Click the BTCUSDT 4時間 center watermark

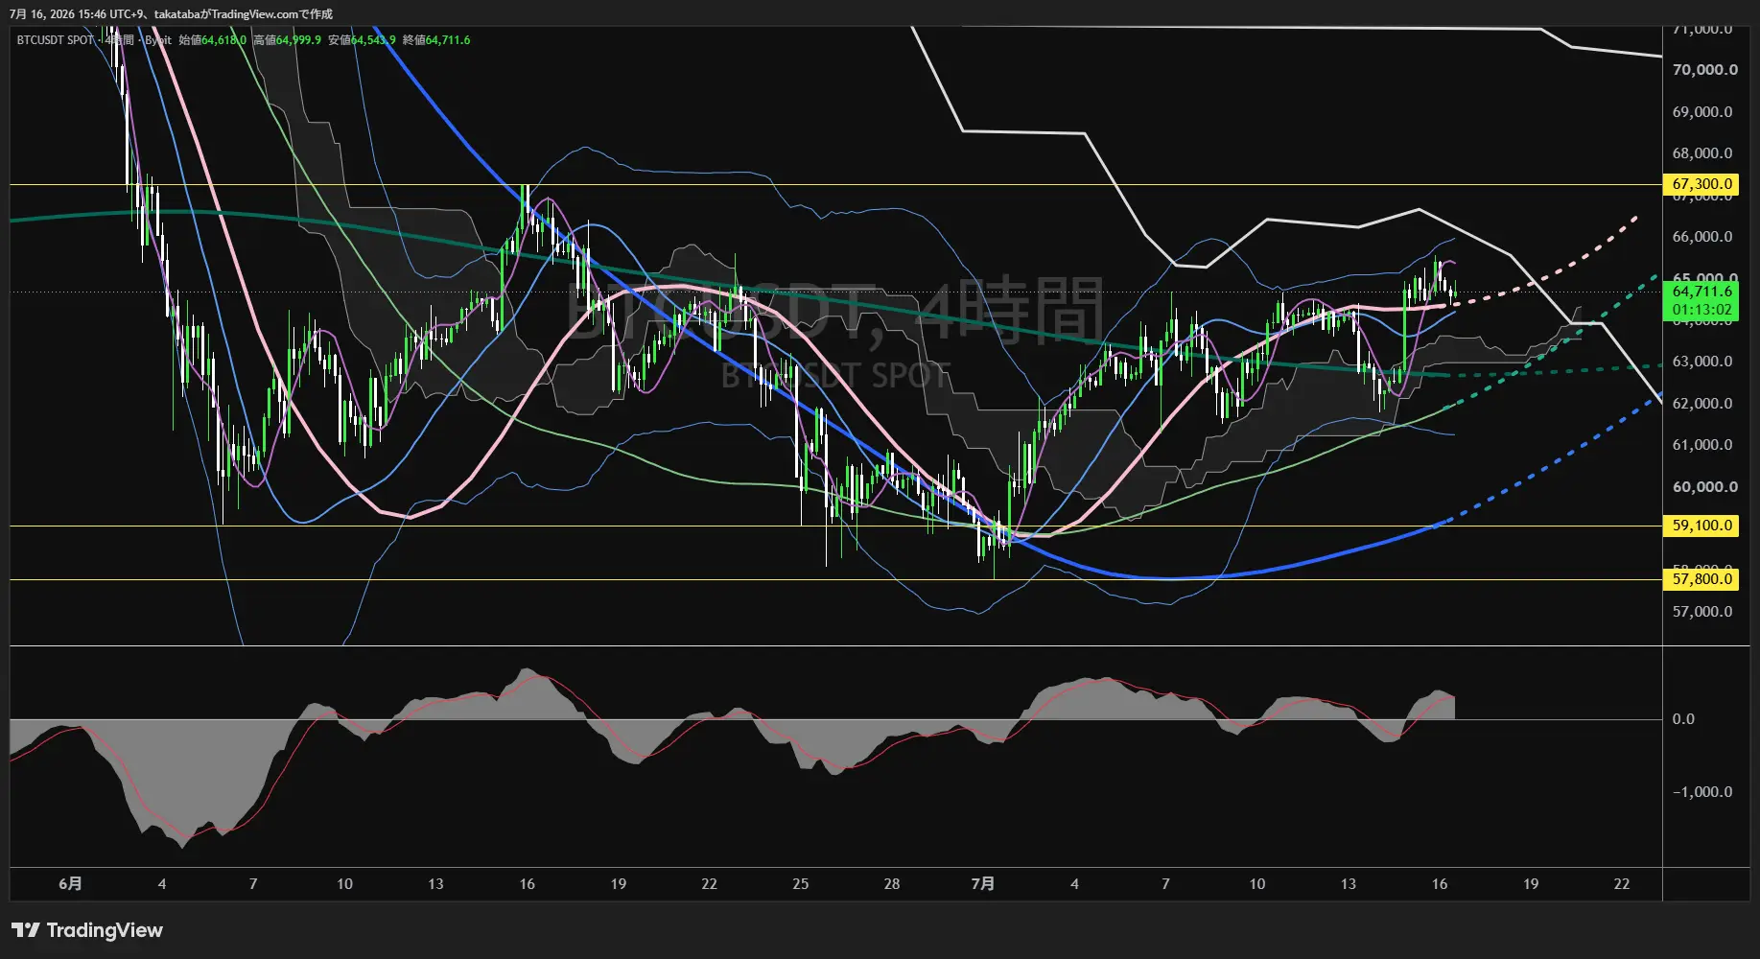click(834, 309)
